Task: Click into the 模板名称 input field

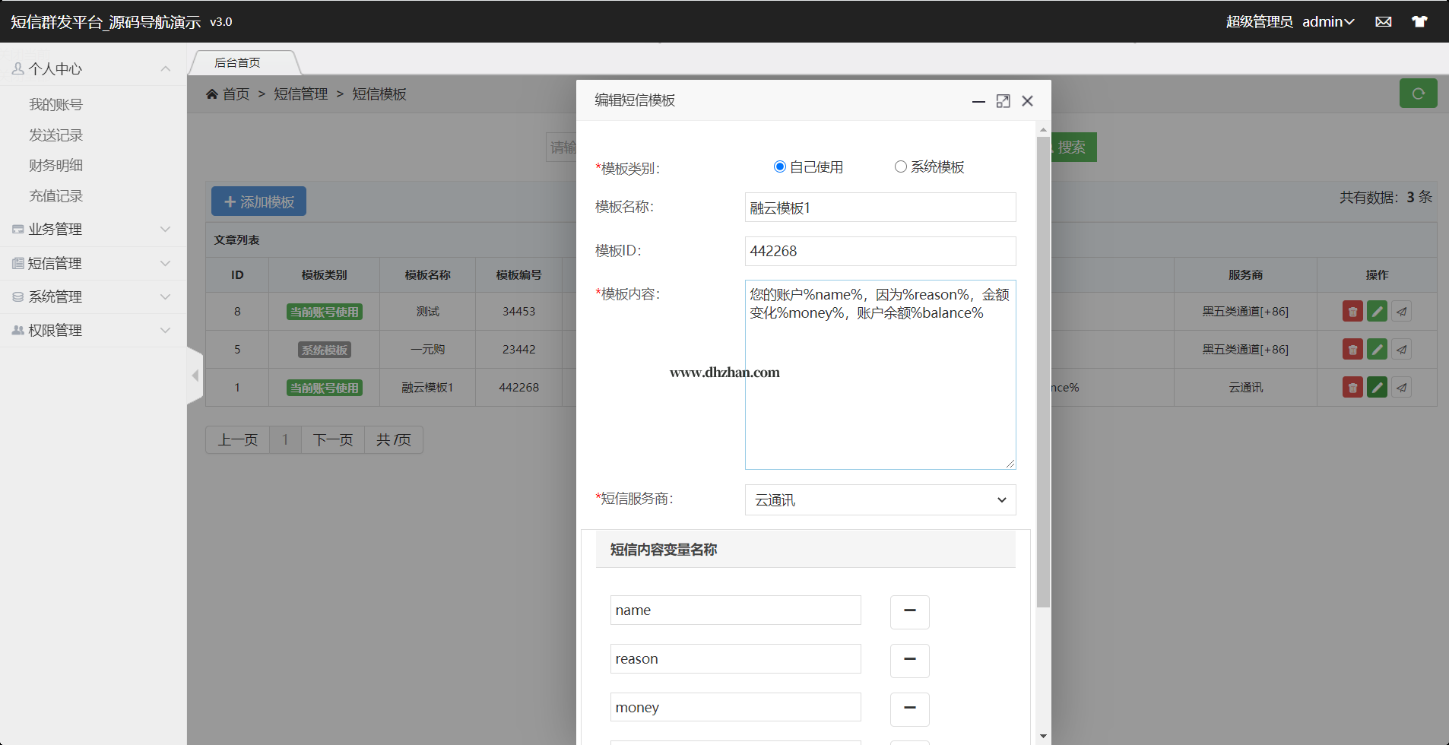Action: (880, 208)
